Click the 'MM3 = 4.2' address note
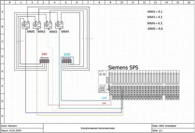195x133 pixels. [155, 17]
